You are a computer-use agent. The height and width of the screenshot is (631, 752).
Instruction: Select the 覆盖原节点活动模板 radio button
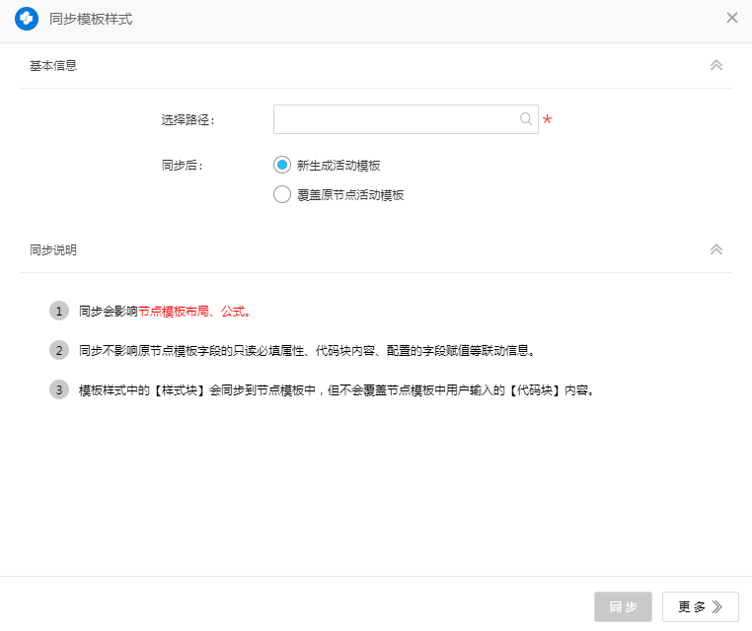click(x=282, y=194)
